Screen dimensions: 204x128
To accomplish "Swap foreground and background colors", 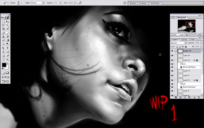I will tap(8, 63).
